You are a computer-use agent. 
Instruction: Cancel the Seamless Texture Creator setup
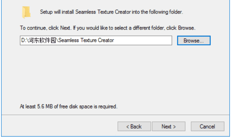tap(207, 126)
